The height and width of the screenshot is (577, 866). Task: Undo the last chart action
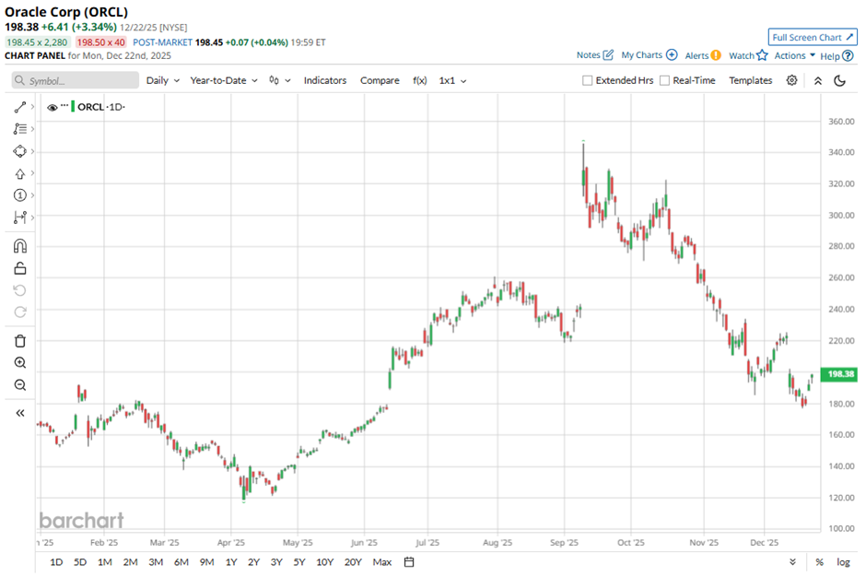coord(20,290)
